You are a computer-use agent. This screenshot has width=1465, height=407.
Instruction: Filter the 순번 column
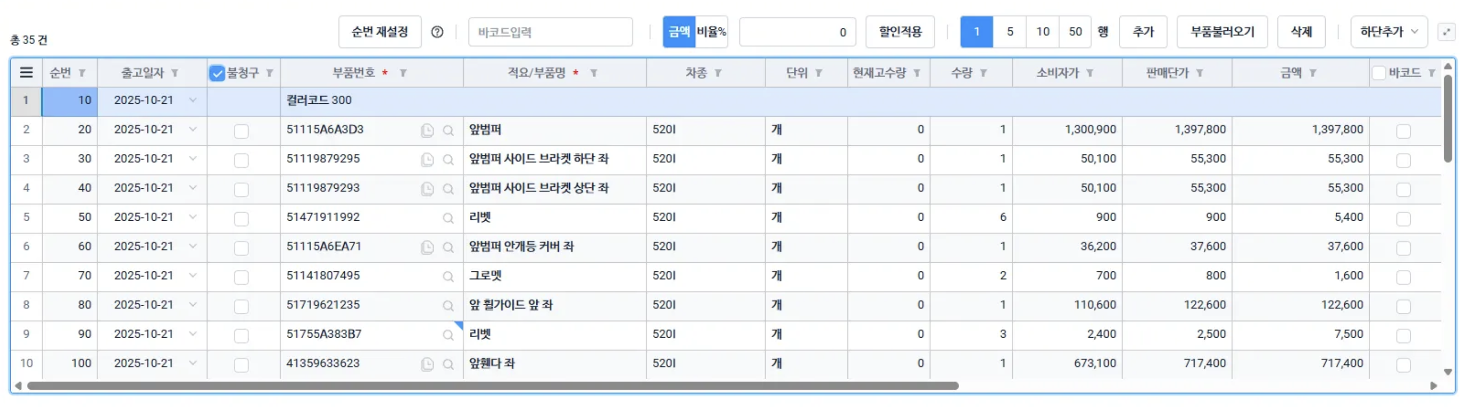point(82,73)
